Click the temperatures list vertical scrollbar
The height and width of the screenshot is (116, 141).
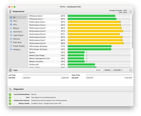(x=132, y=32)
